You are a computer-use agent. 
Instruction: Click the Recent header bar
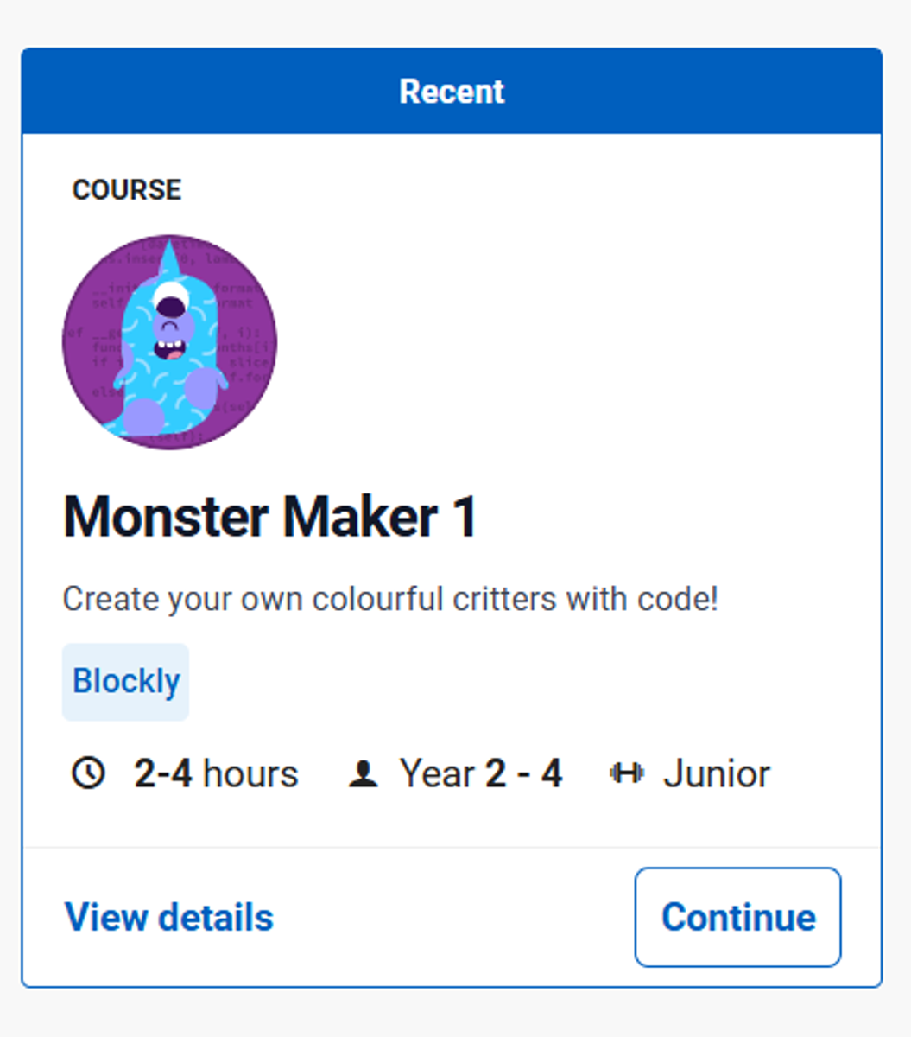[x=452, y=91]
